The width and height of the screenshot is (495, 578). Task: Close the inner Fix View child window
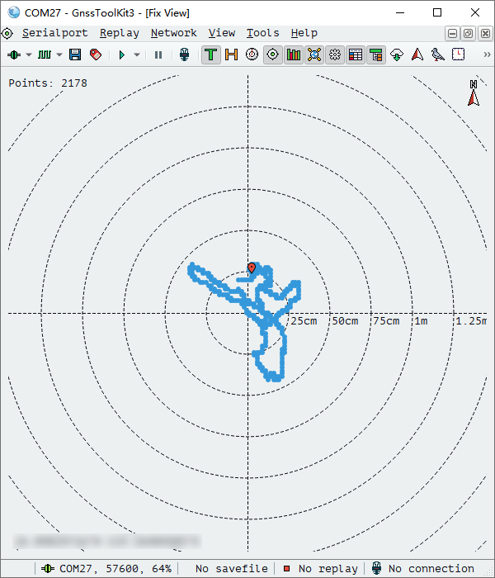pyautogui.click(x=485, y=34)
